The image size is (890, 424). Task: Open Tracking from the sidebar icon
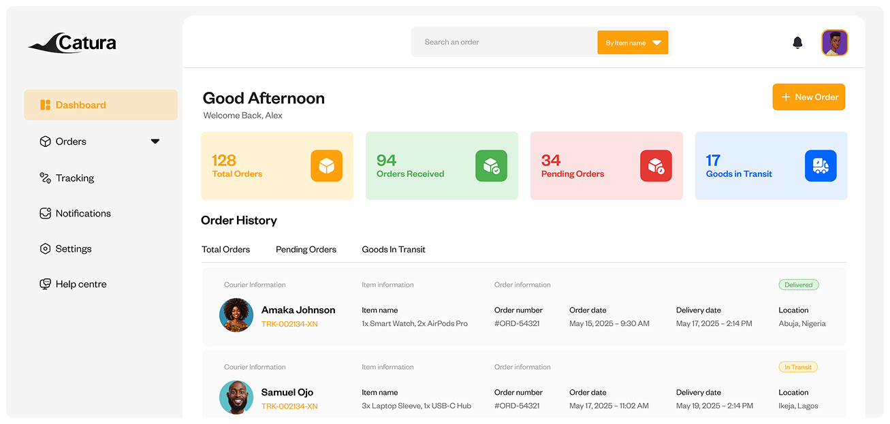45,178
